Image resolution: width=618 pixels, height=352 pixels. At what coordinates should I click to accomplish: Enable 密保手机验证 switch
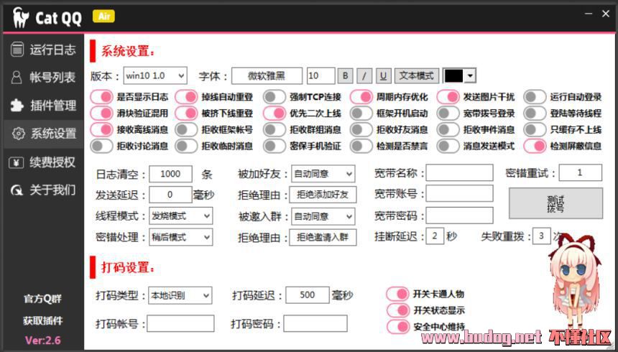275,147
